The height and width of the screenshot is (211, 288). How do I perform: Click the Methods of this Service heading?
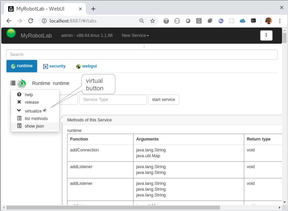[x=89, y=120]
